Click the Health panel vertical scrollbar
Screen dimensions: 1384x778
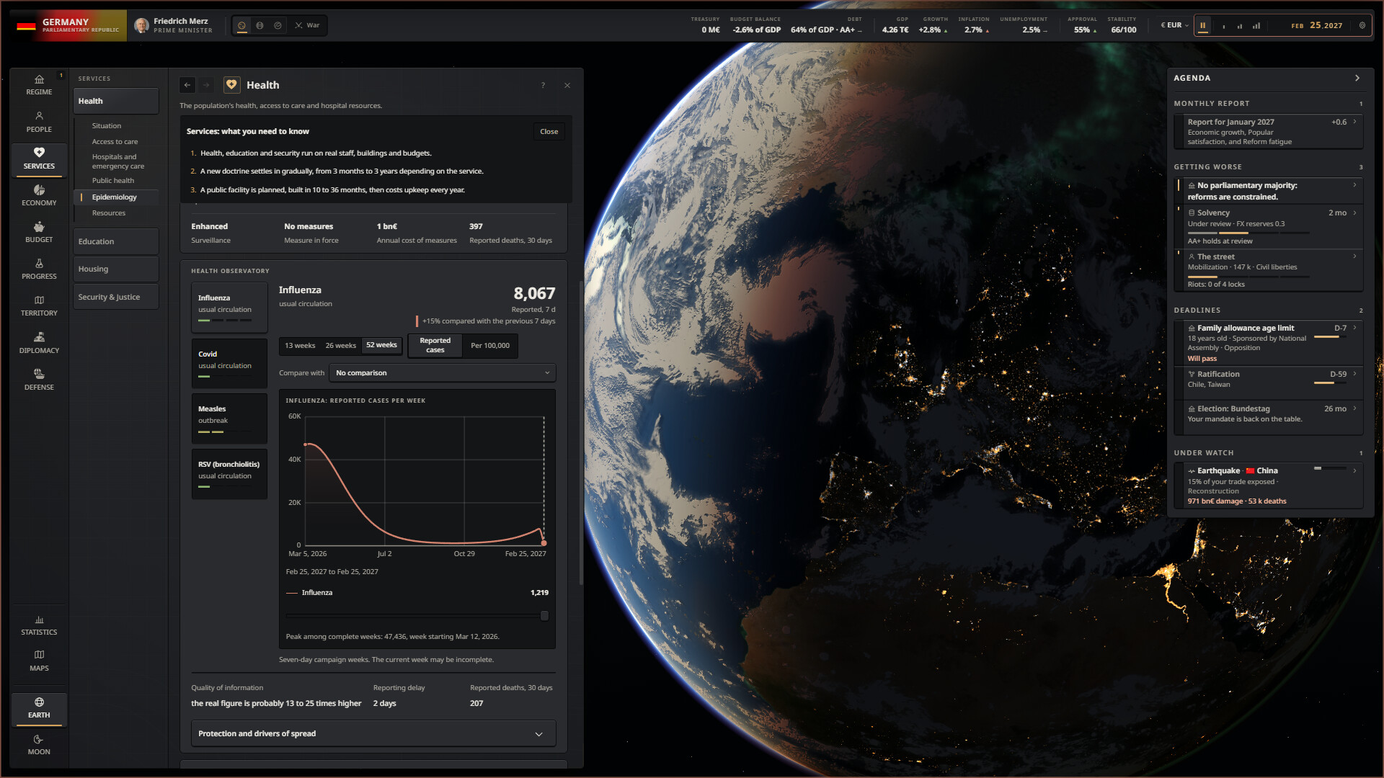581,432
